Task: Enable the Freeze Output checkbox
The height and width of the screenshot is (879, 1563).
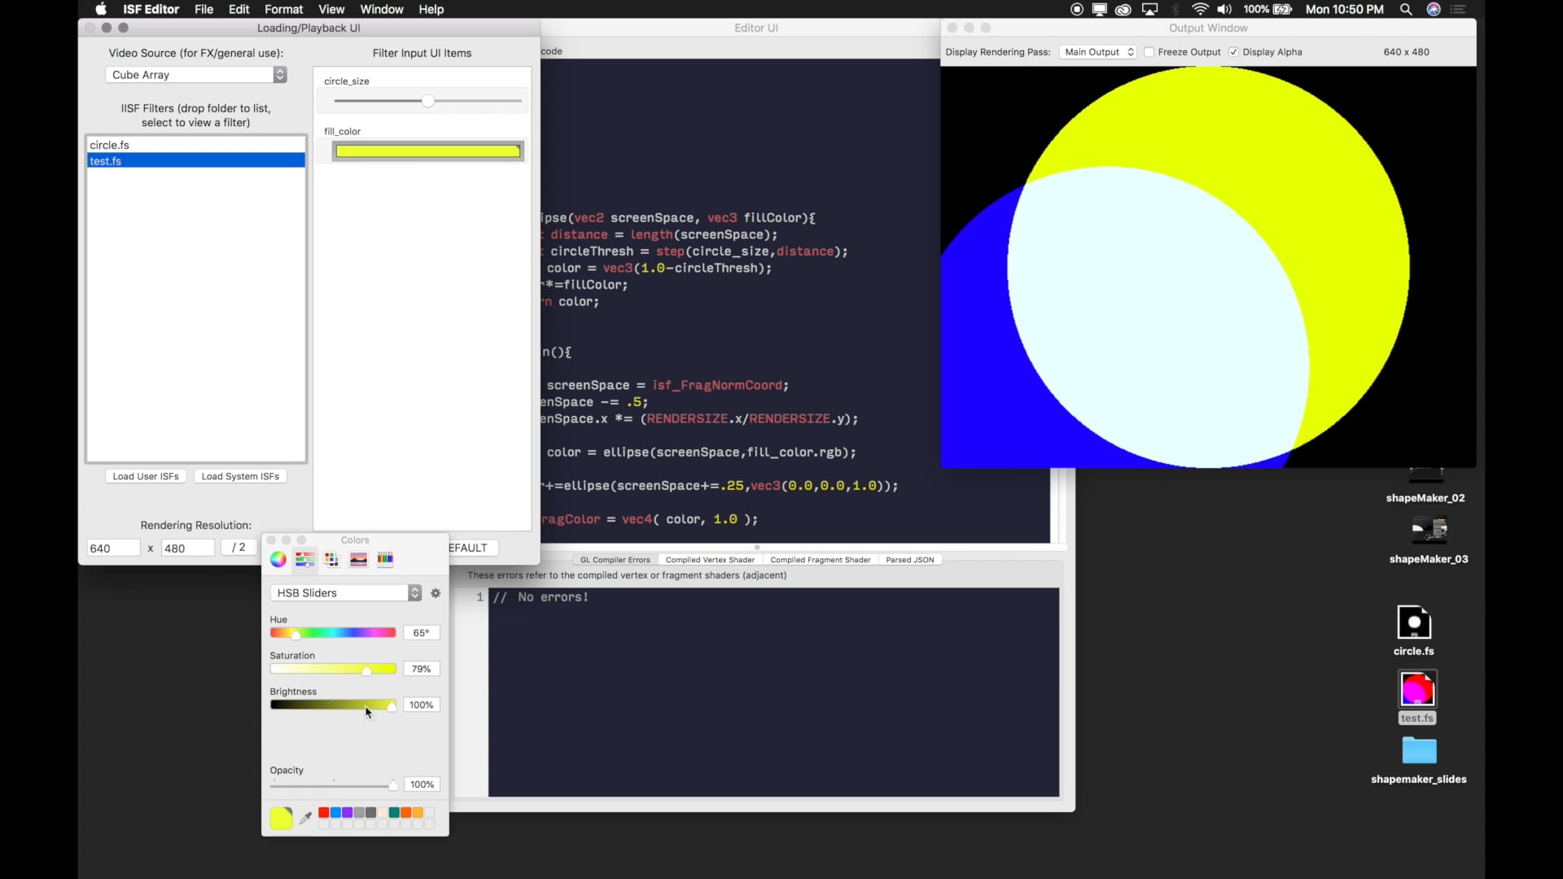Action: tap(1149, 52)
